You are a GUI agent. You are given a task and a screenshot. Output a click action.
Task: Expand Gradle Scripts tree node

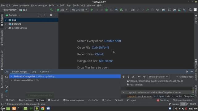tap(6, 28)
